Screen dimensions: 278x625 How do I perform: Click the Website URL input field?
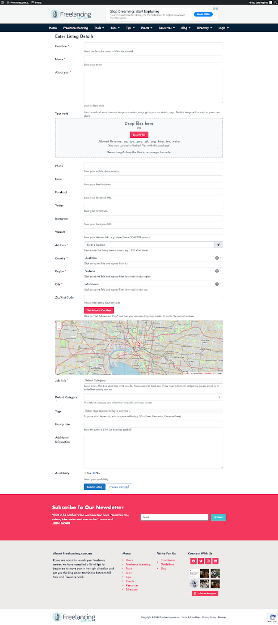(x=153, y=231)
